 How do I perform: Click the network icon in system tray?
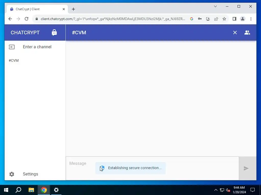pyautogui.click(x=222, y=190)
